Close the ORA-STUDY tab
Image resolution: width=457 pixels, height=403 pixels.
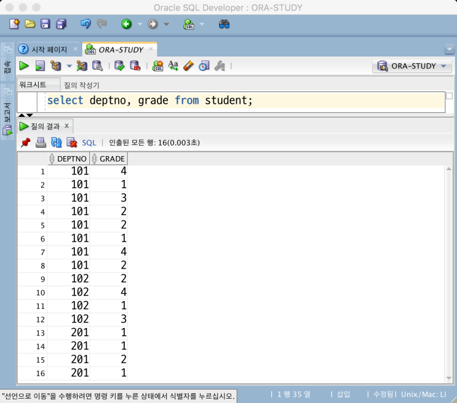pyautogui.click(x=151, y=49)
